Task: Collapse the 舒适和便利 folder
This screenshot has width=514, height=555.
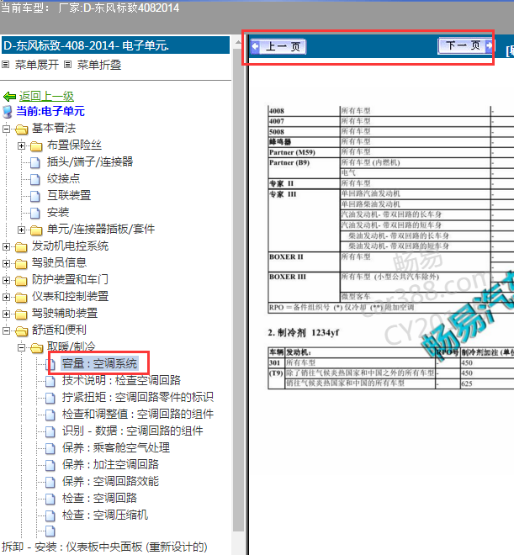Action: coord(6,330)
